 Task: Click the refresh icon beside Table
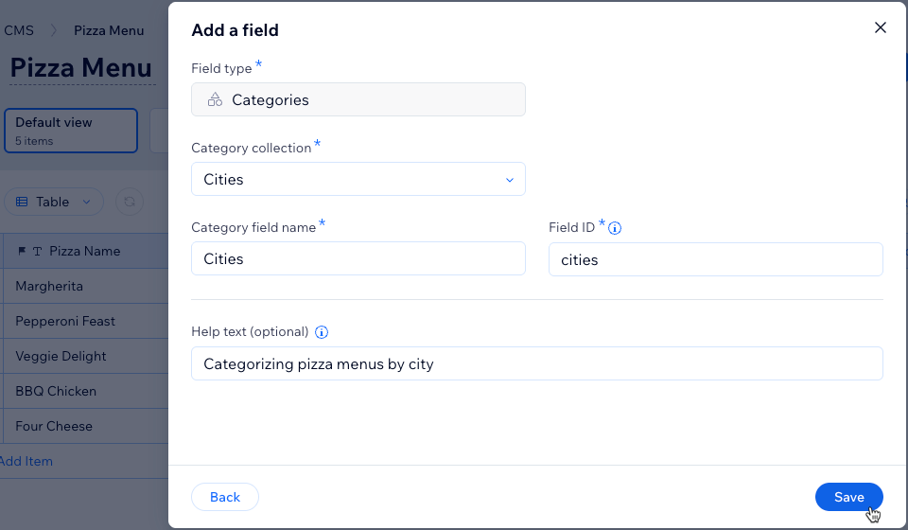[x=130, y=202]
